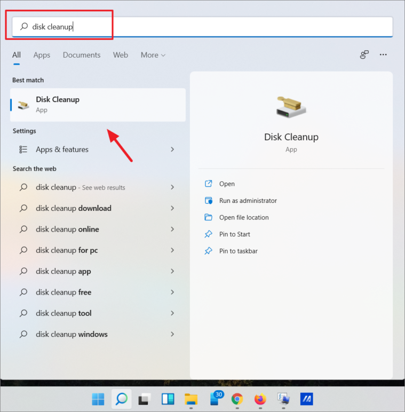405x412 pixels.
Task: Open Google Chrome from the taskbar
Action: click(237, 399)
